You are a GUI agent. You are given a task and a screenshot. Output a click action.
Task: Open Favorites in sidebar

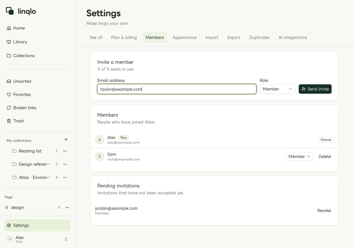point(37,95)
